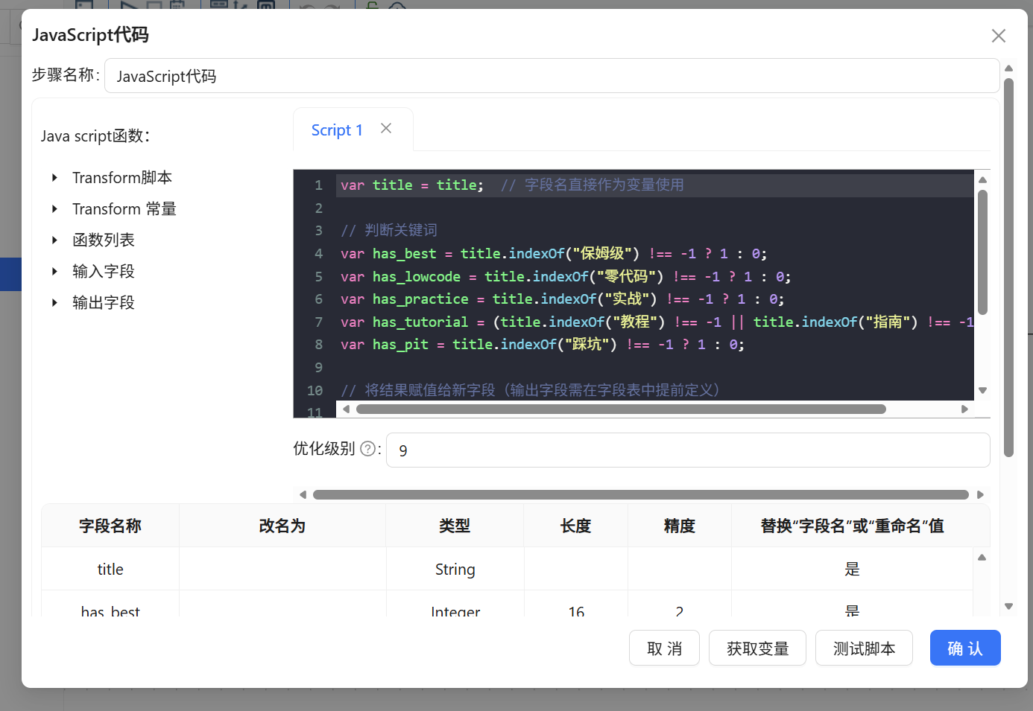Click the 类型 column header
The image size is (1033, 711).
[455, 526]
